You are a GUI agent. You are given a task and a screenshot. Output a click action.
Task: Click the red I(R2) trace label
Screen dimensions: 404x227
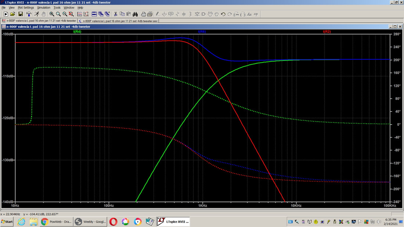[x=327, y=32]
